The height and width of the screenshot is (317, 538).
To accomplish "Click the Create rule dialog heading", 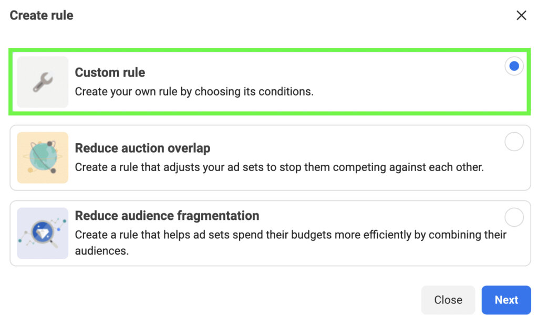I will [x=40, y=15].
